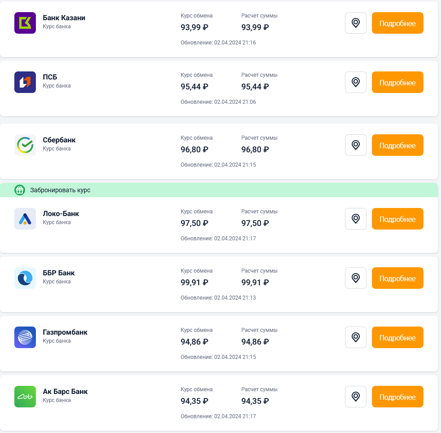Screen dimensions: 441x433
Task: Click the Банк Казани logo icon
Action: 25,23
